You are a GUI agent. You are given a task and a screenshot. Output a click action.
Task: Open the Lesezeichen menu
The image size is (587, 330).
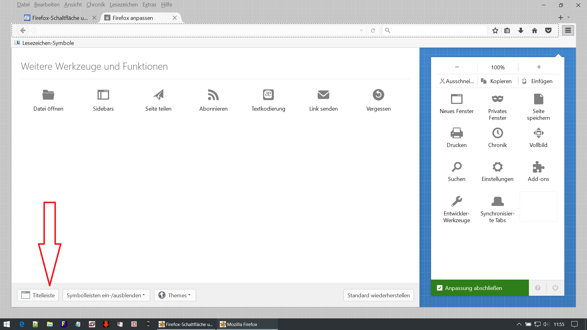point(124,5)
